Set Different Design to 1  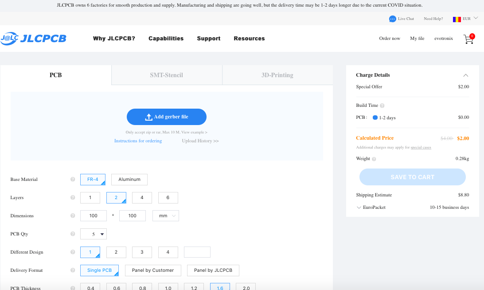point(90,252)
